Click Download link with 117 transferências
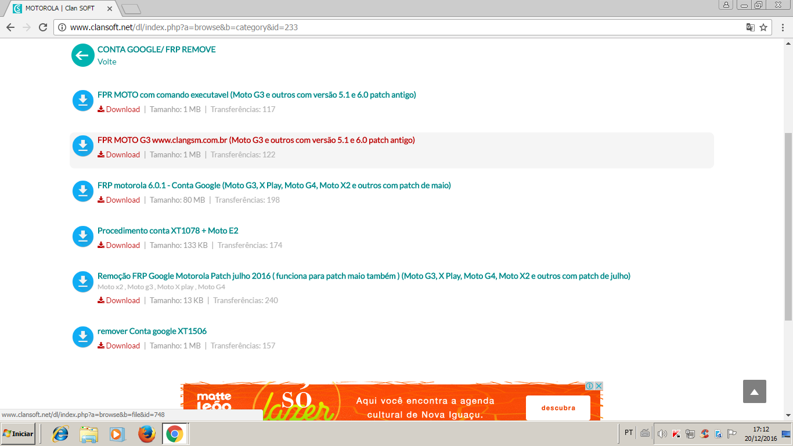Image resolution: width=793 pixels, height=446 pixels. point(119,109)
